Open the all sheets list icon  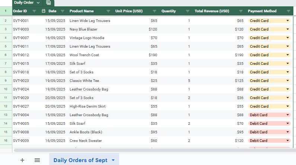tap(37, 160)
